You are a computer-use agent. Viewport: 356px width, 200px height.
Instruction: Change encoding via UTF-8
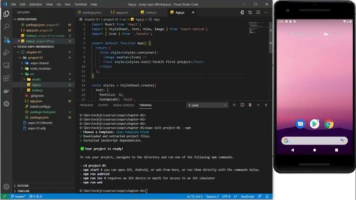click(226, 196)
